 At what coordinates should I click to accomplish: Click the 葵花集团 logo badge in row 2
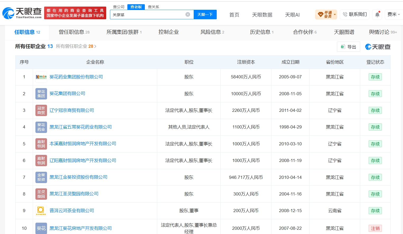point(41,94)
